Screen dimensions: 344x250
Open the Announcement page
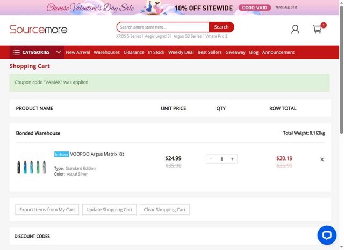(278, 52)
